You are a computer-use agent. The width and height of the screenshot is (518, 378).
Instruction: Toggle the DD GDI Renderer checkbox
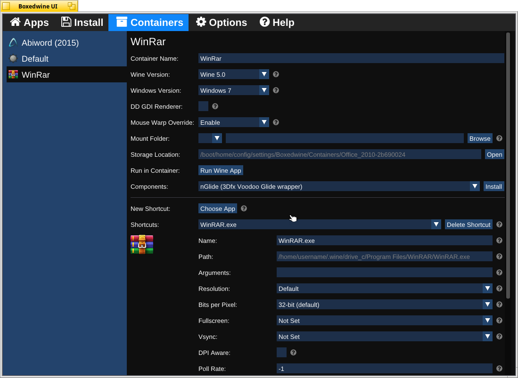tap(203, 106)
